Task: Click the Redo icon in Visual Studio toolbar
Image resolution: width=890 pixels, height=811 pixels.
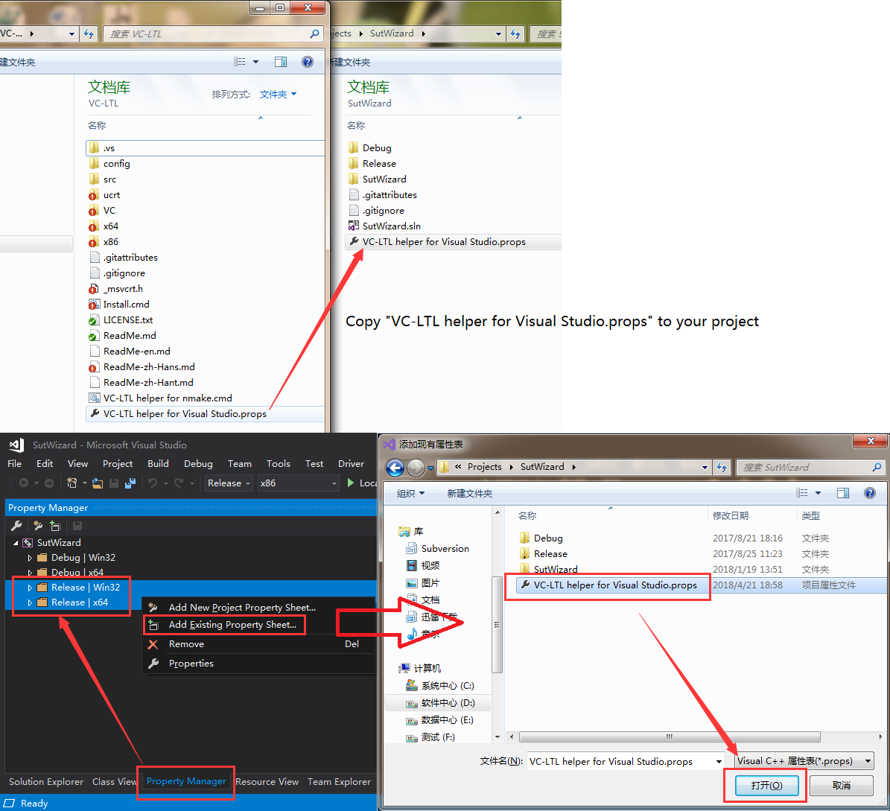Action: (x=179, y=483)
